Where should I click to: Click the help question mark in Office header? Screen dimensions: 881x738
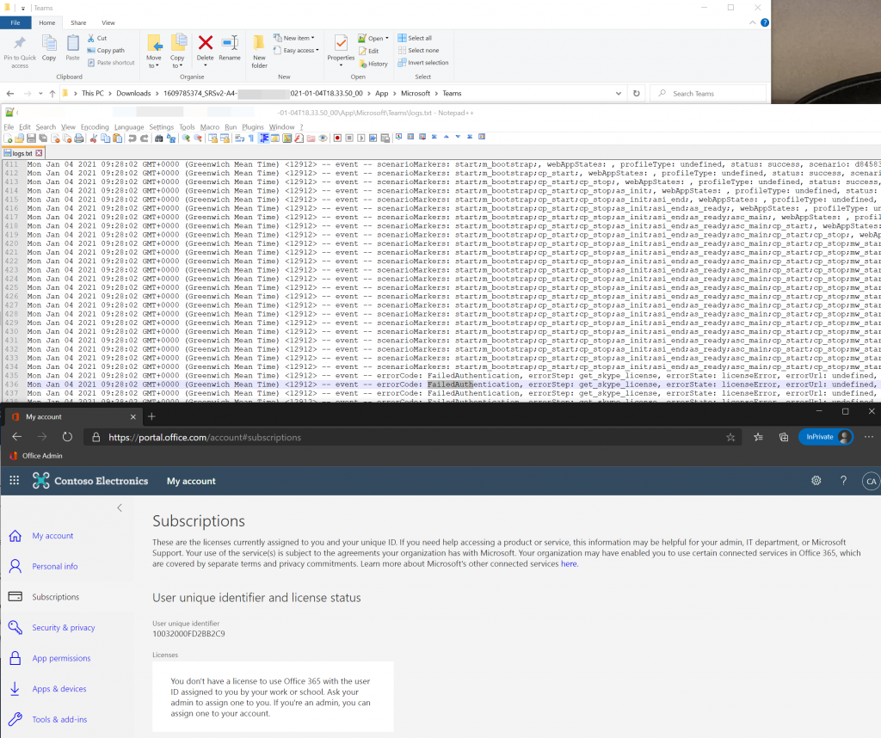point(843,480)
